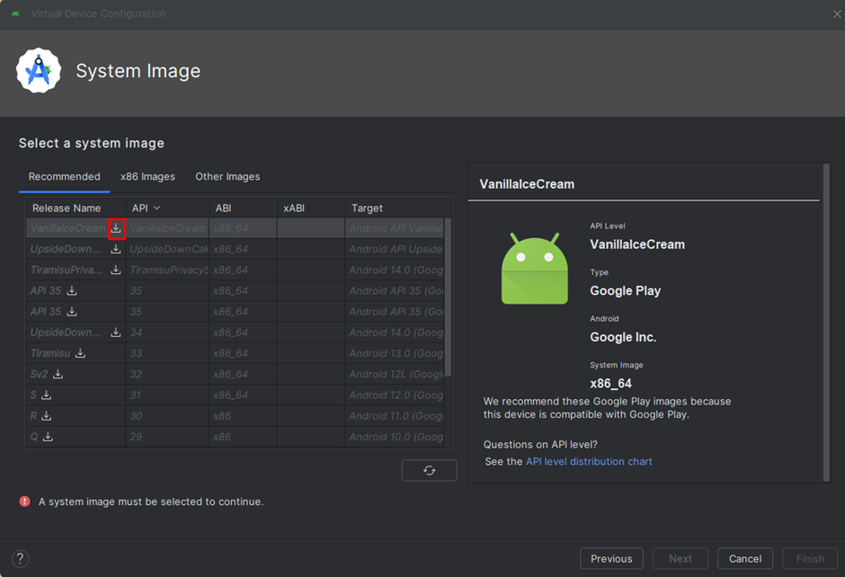Sort by ABI column header
Screen dimensions: 845x577
pos(243,208)
